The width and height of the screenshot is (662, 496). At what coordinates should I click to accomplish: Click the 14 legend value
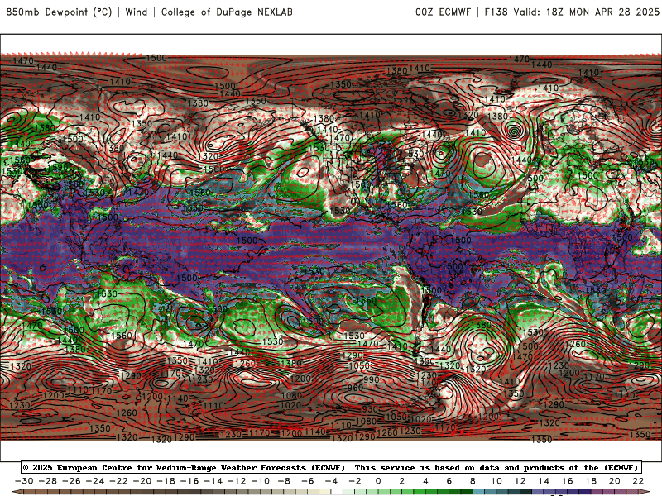[544, 481]
